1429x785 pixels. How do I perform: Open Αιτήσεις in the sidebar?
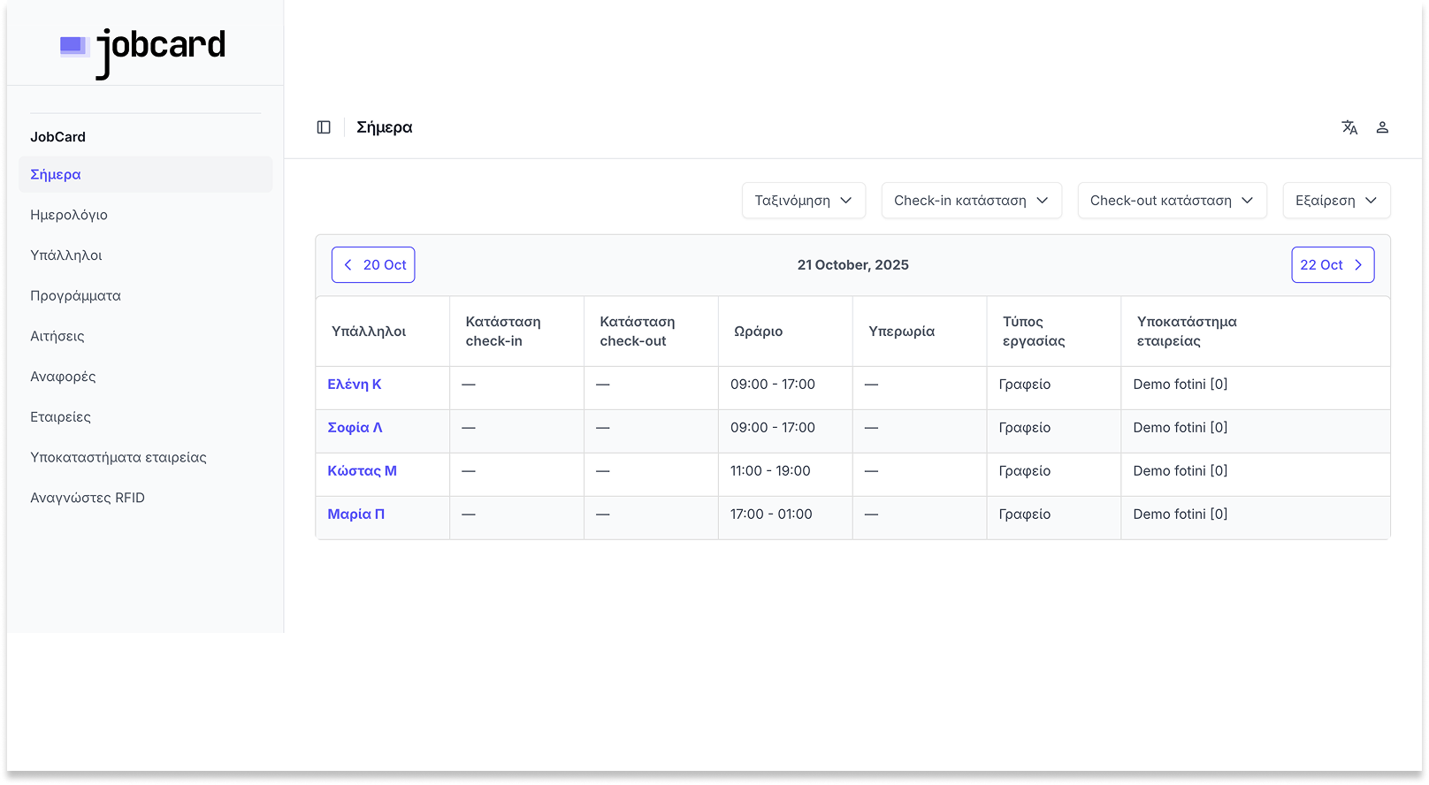(x=57, y=336)
